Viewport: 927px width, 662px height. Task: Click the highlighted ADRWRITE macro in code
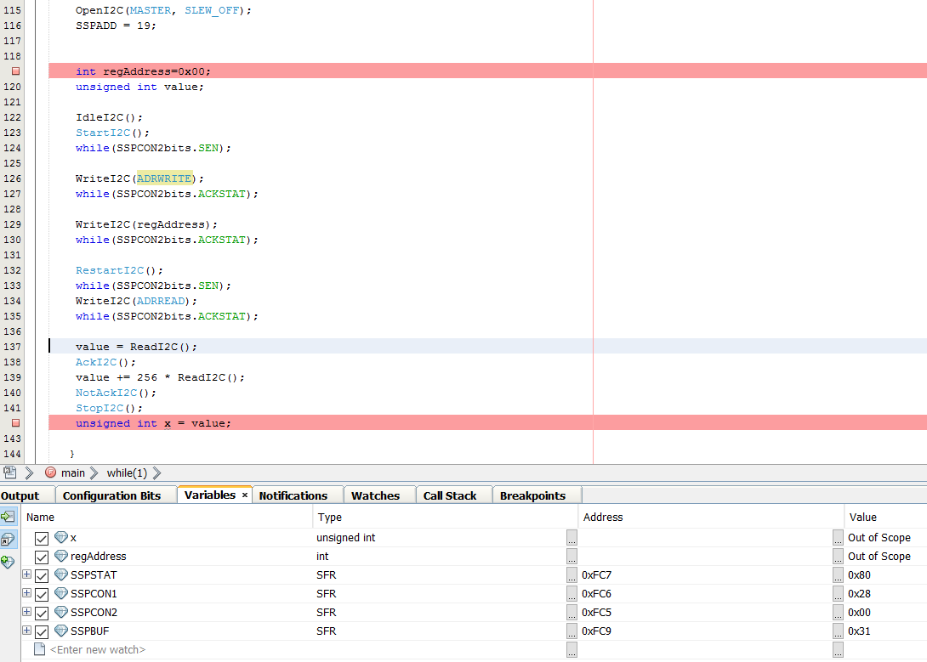[164, 178]
